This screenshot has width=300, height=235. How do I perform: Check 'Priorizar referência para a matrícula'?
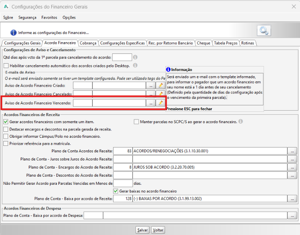[6, 143]
